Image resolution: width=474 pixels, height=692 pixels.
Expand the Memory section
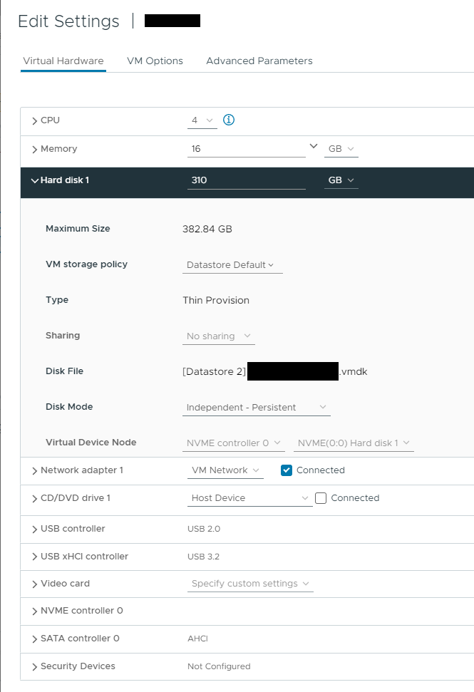[x=34, y=148]
